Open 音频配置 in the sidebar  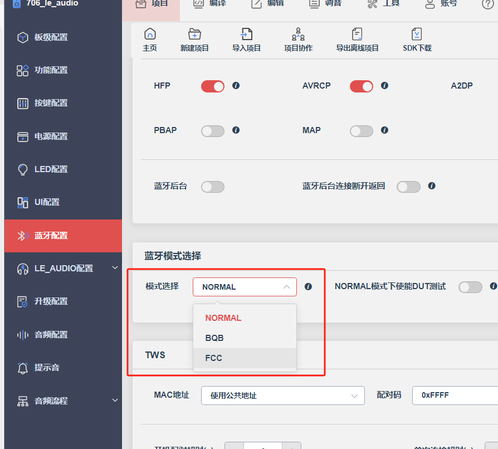[x=63, y=335]
